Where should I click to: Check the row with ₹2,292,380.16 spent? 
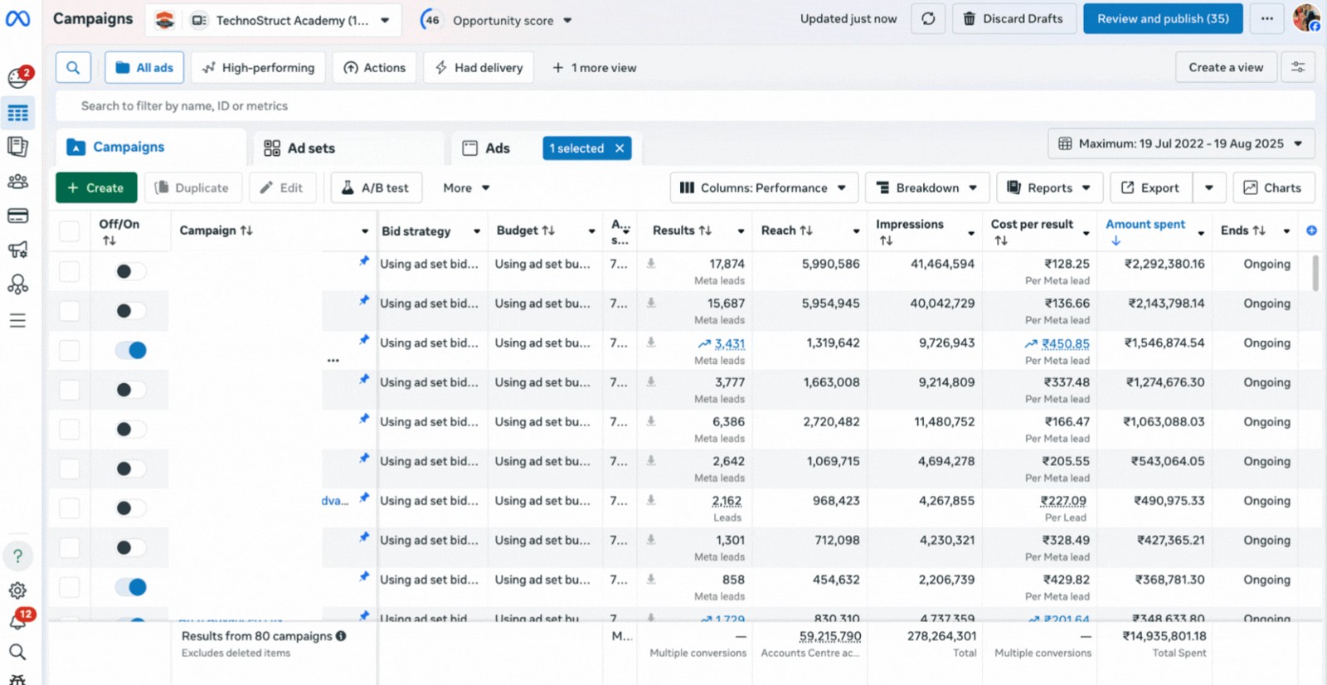click(70, 271)
